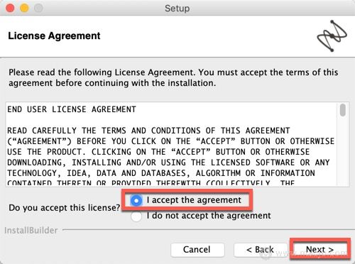Image resolution: width=355 pixels, height=264 pixels.
Task: Click the squiggly installer logo icon
Action: (332, 35)
